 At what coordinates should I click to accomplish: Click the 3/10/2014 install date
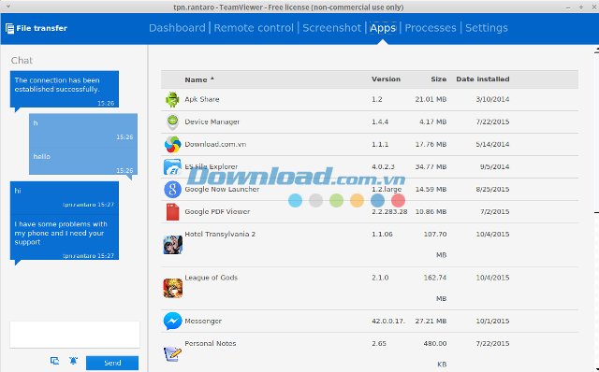click(x=492, y=99)
